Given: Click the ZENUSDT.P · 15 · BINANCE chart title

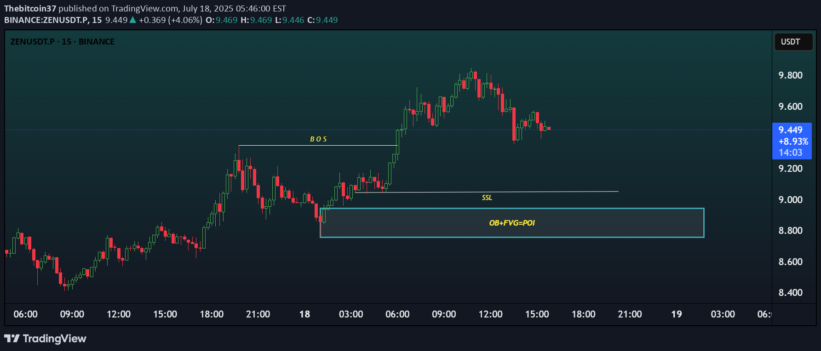Looking at the screenshot, I should (x=63, y=42).
